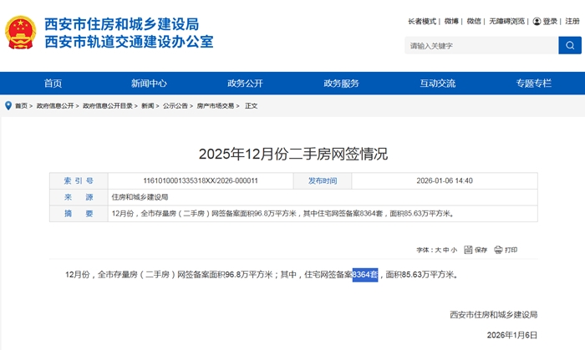Viewport: 585px width, 350px height.
Task: Go to 新闻 breadcrumb link
Action: [x=148, y=106]
